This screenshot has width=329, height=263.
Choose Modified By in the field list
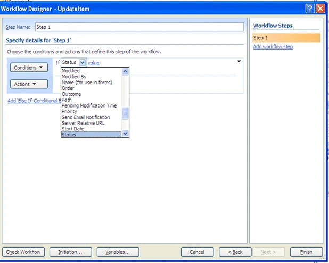pyautogui.click(x=74, y=77)
